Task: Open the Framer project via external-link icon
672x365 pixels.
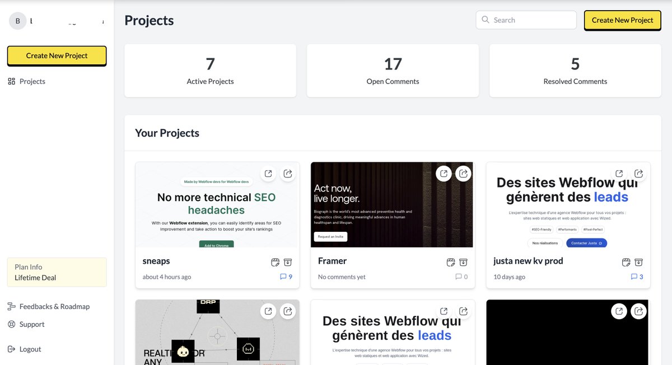Action: [x=444, y=174]
